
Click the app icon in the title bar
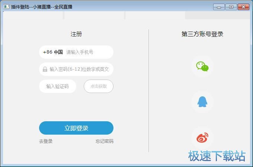(x=6, y=7)
